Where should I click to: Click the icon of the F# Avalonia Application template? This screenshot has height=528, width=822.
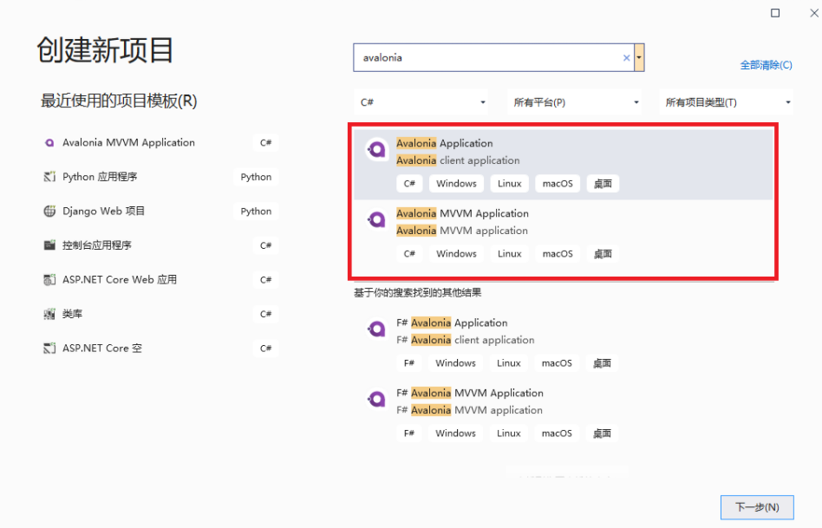click(376, 329)
